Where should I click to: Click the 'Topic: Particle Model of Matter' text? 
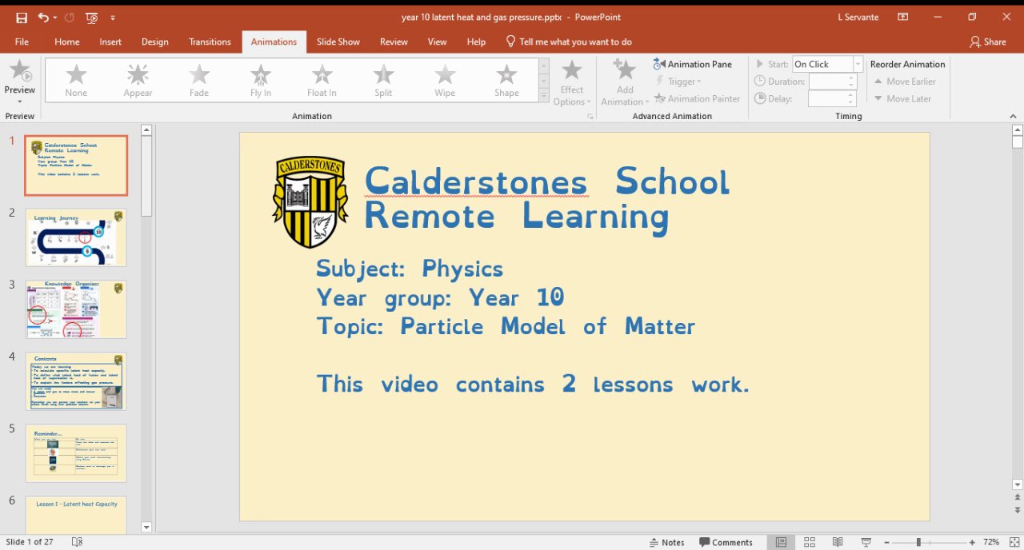point(506,326)
